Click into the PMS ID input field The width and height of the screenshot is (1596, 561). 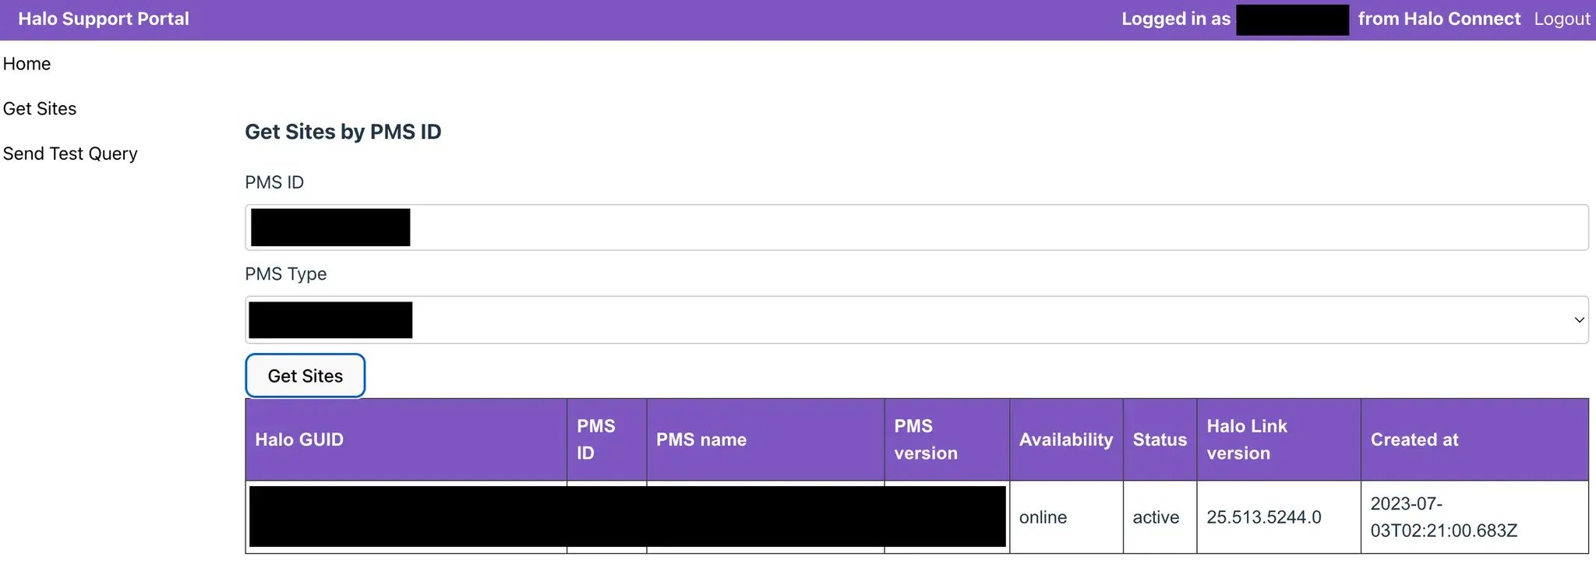(916, 228)
